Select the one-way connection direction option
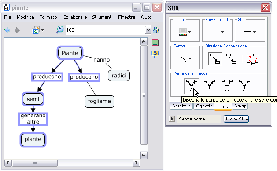This screenshot has width=277, height=171. click(215, 59)
